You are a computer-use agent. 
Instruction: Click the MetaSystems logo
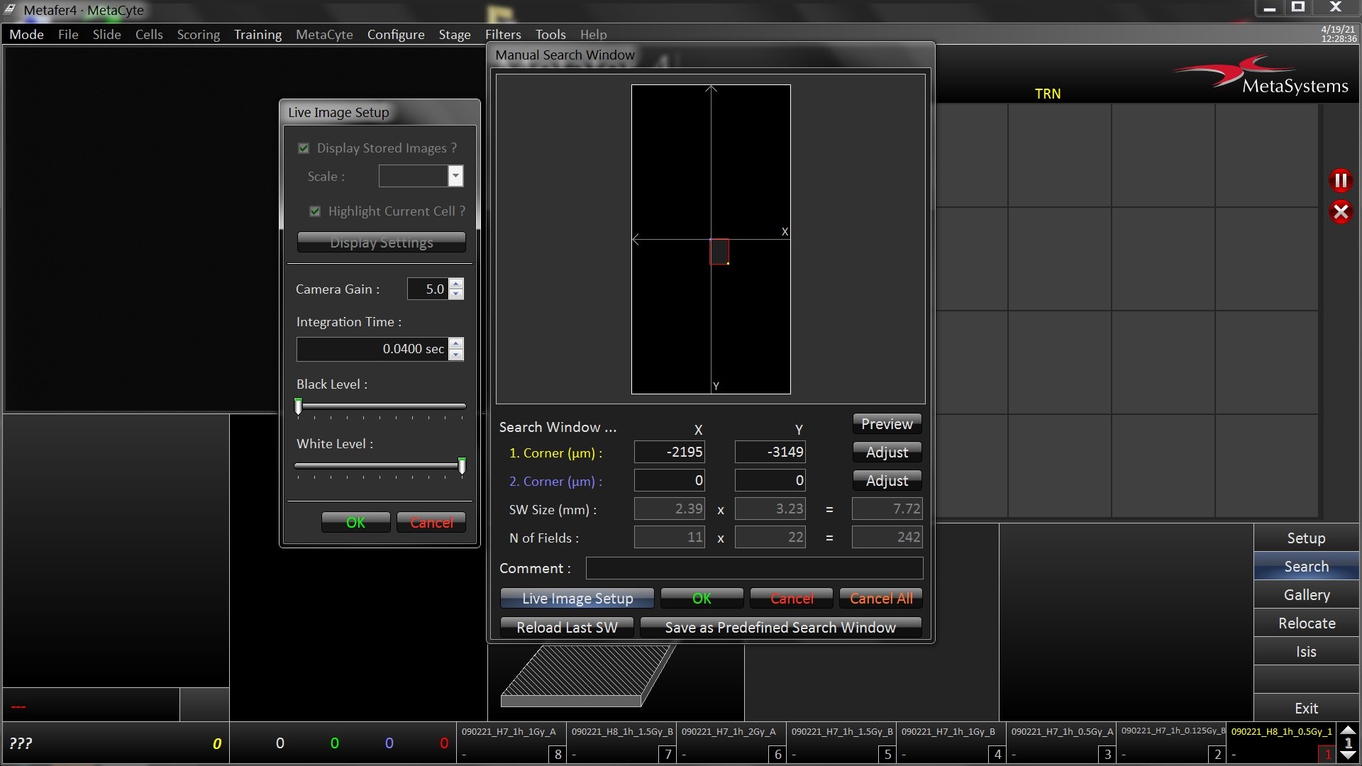1263,75
